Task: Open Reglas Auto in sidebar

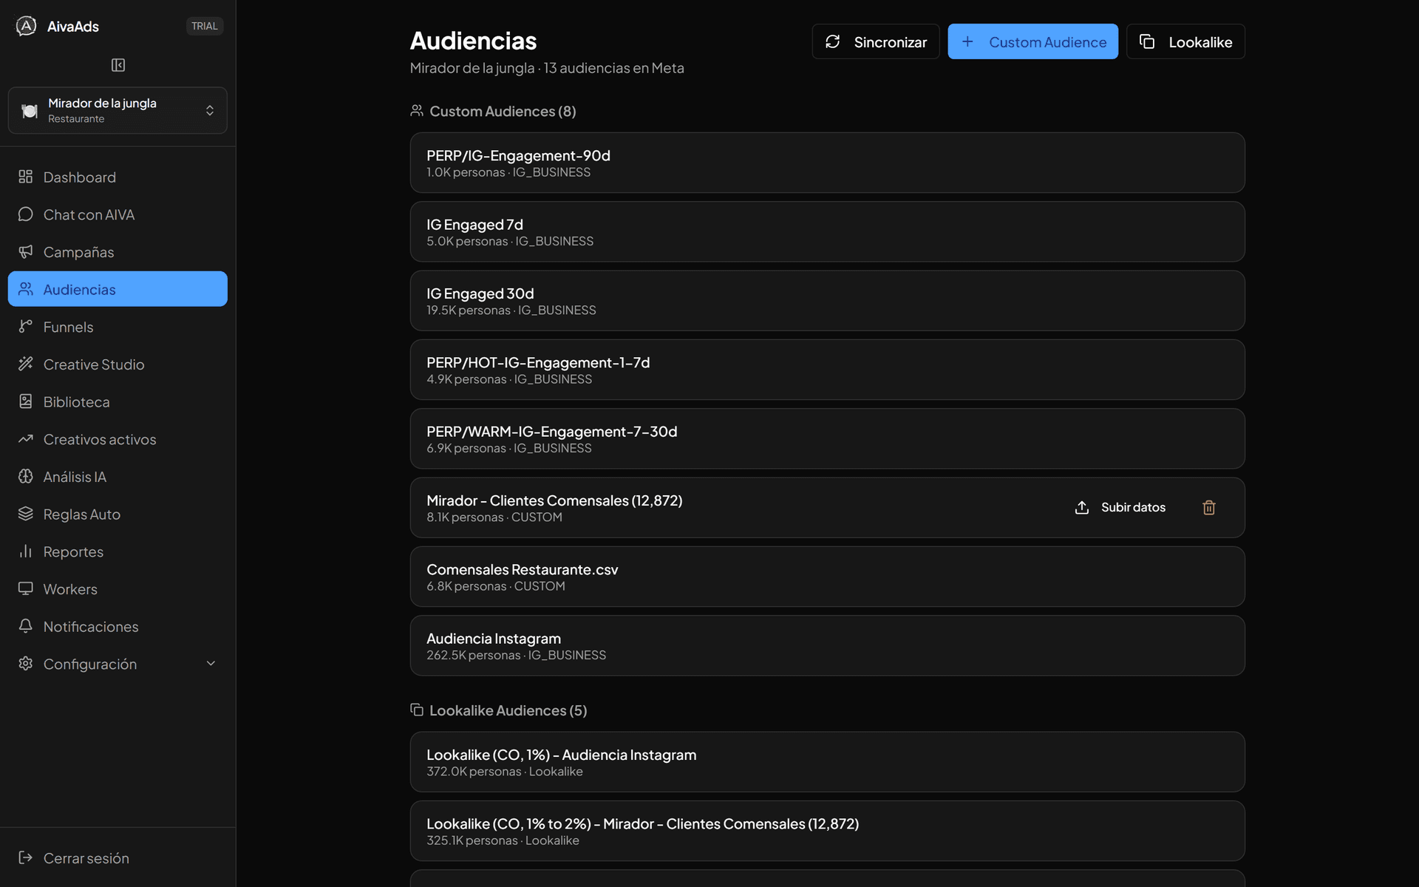Action: 118,514
